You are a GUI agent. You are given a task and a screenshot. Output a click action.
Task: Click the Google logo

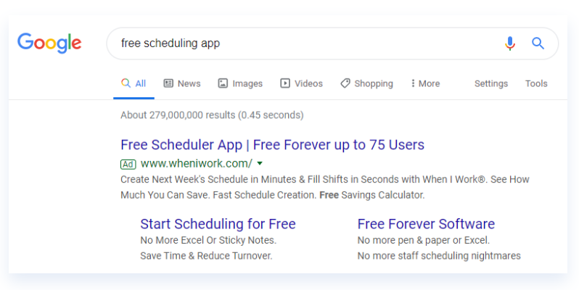click(x=49, y=43)
